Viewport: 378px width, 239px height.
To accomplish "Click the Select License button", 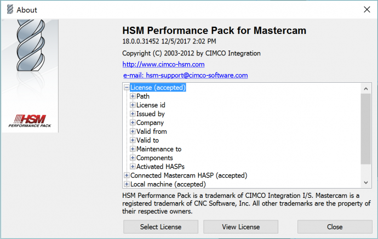I will 161,227.
